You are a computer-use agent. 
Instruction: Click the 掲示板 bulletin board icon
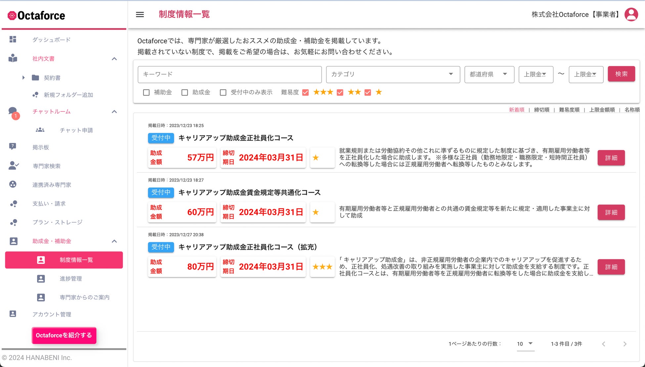(x=13, y=146)
